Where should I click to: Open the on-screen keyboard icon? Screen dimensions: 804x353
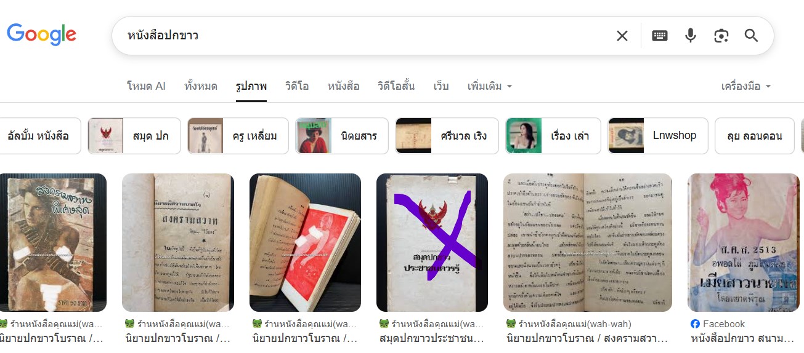(660, 36)
